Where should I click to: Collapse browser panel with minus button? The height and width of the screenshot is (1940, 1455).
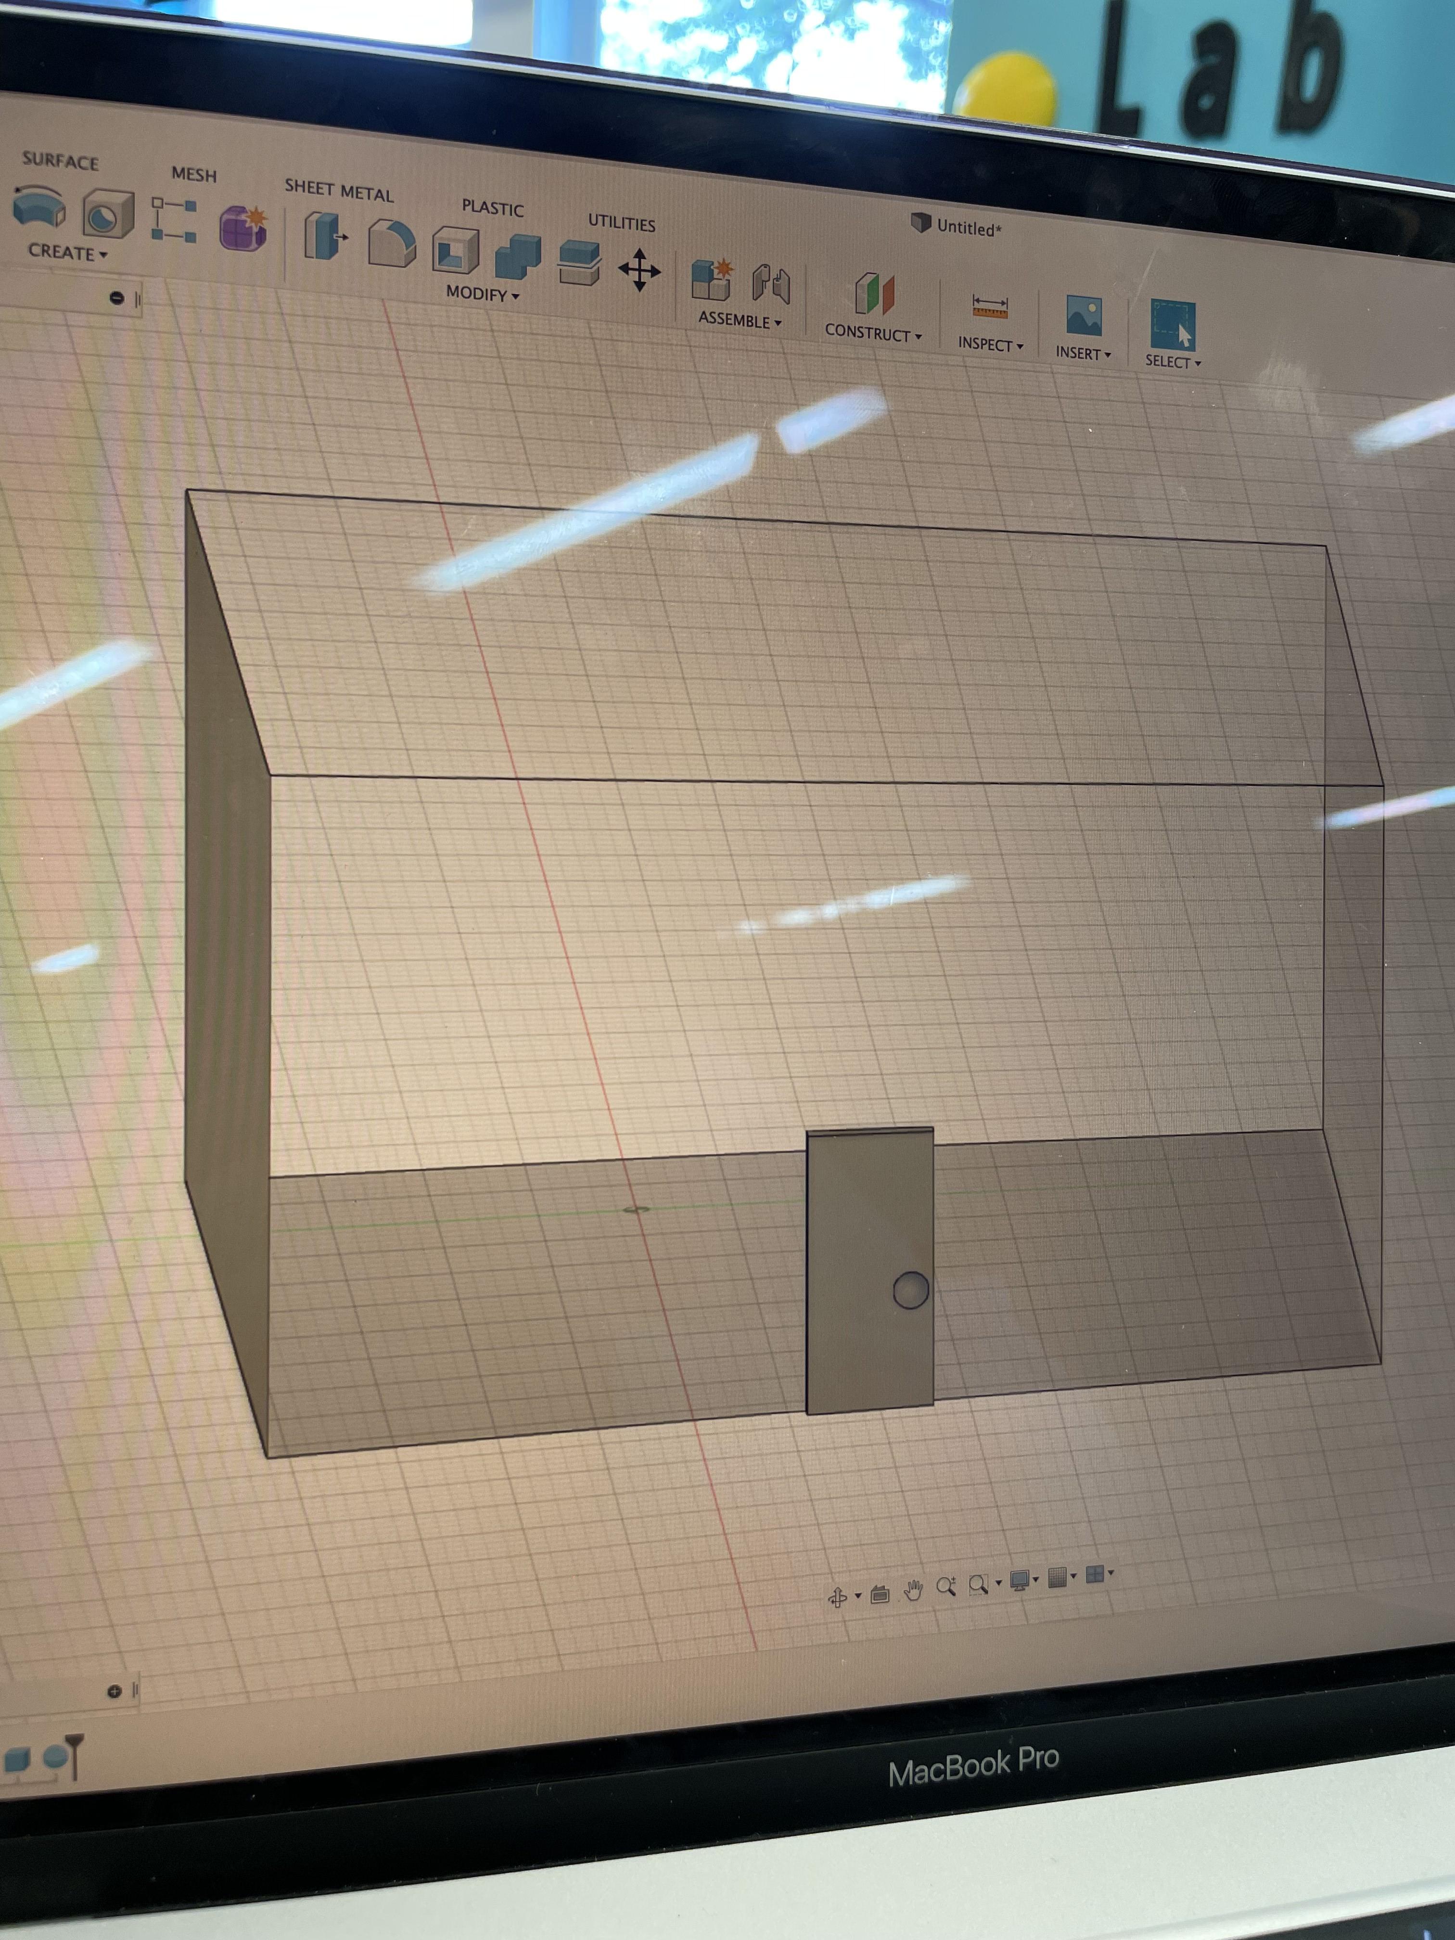116,298
